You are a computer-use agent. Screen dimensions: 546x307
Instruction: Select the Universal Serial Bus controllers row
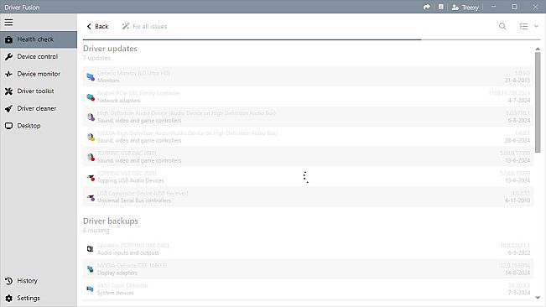click(x=308, y=196)
